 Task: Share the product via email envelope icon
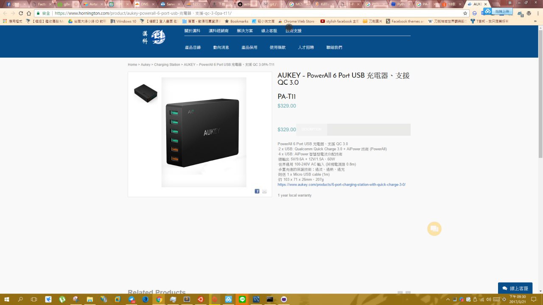coord(264,191)
